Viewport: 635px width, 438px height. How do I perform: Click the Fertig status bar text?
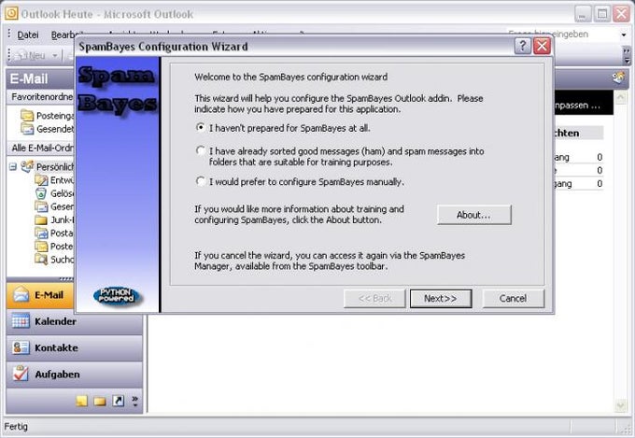(x=16, y=427)
